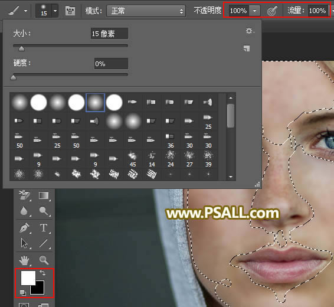Open the Brush tool preset picker
This screenshot has height=307, width=334.
click(18, 10)
